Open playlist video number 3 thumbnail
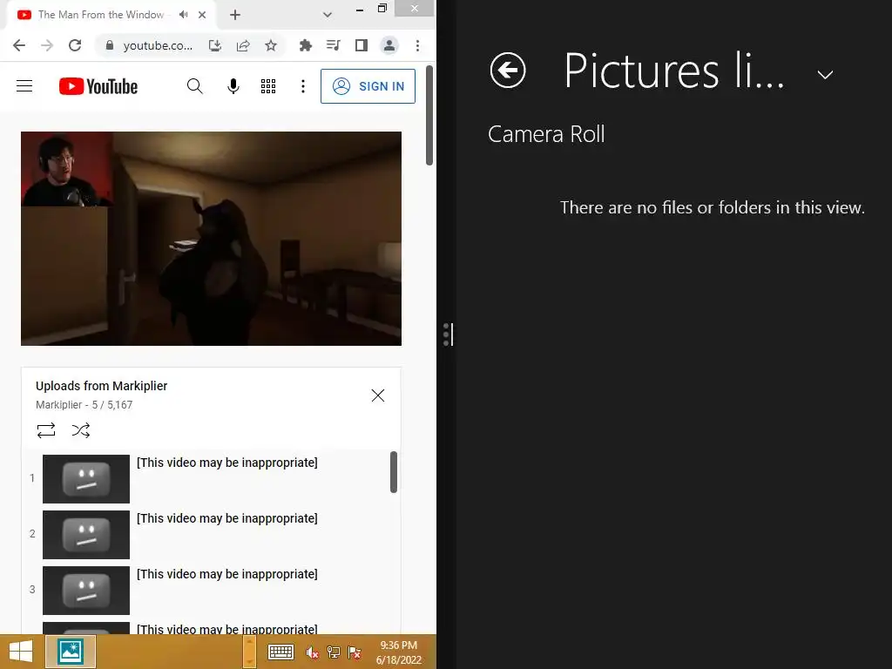Screen dimensions: 892x669 click(86, 591)
